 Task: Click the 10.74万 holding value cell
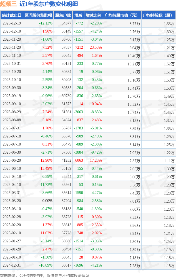pyautogui.click(x=134, y=112)
